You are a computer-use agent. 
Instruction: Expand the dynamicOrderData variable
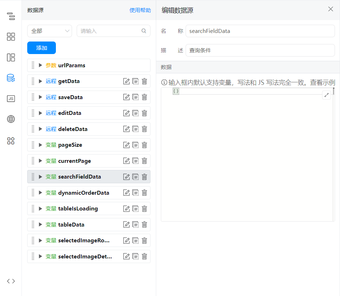pos(40,193)
